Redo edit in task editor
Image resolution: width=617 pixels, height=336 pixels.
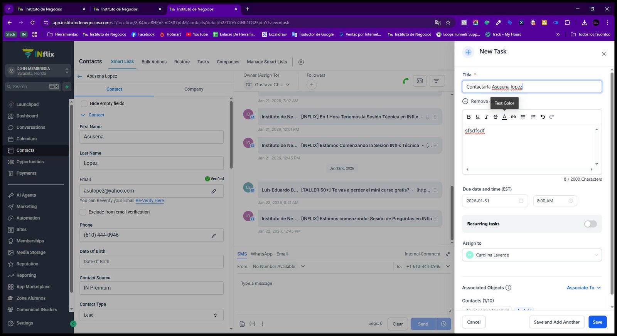pos(551,117)
